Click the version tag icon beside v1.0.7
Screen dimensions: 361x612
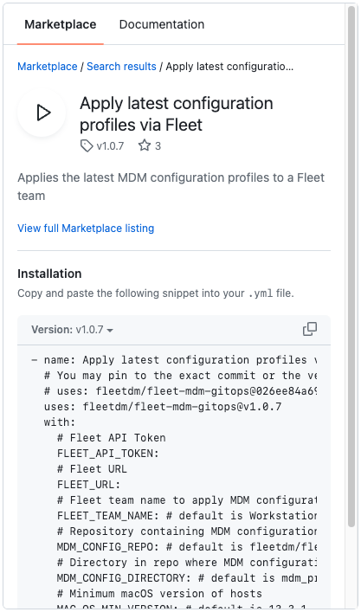pyautogui.click(x=87, y=146)
